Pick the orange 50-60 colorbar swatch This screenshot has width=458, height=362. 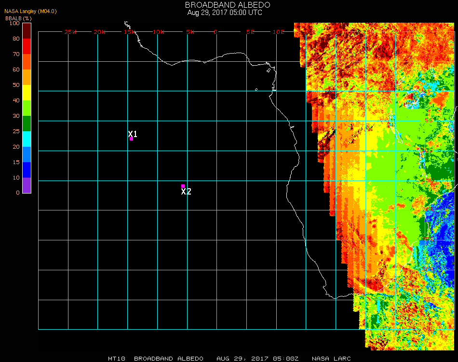pos(27,77)
